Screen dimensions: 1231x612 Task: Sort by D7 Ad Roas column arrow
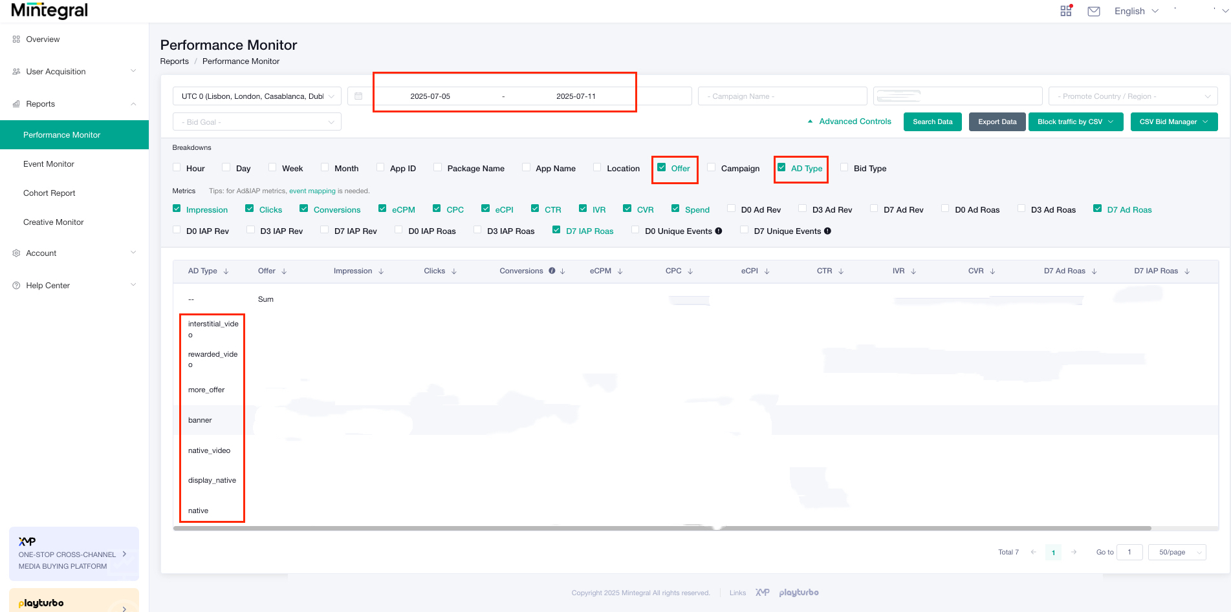[x=1094, y=271]
